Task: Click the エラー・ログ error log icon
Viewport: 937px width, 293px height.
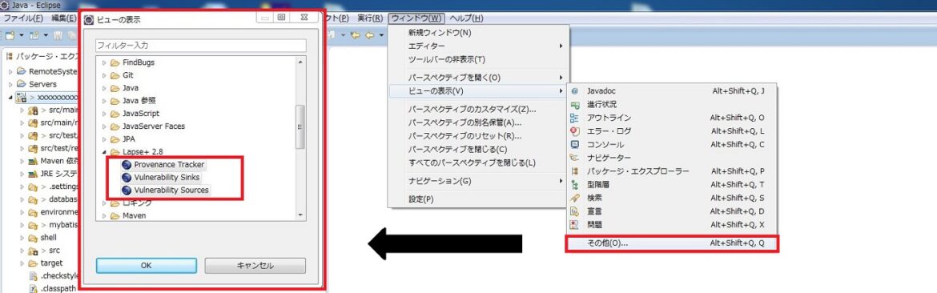Action: [x=575, y=130]
